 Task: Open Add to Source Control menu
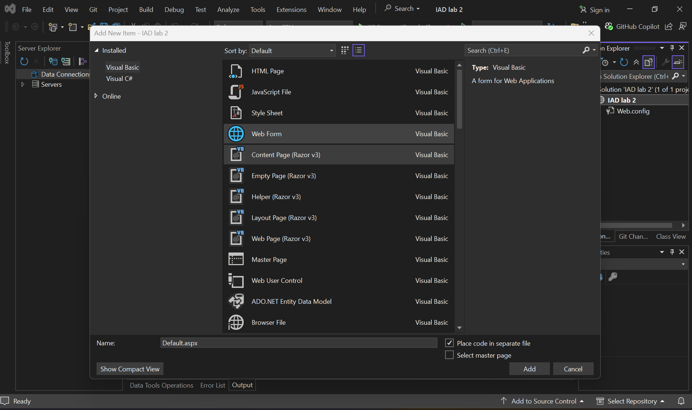(x=542, y=401)
